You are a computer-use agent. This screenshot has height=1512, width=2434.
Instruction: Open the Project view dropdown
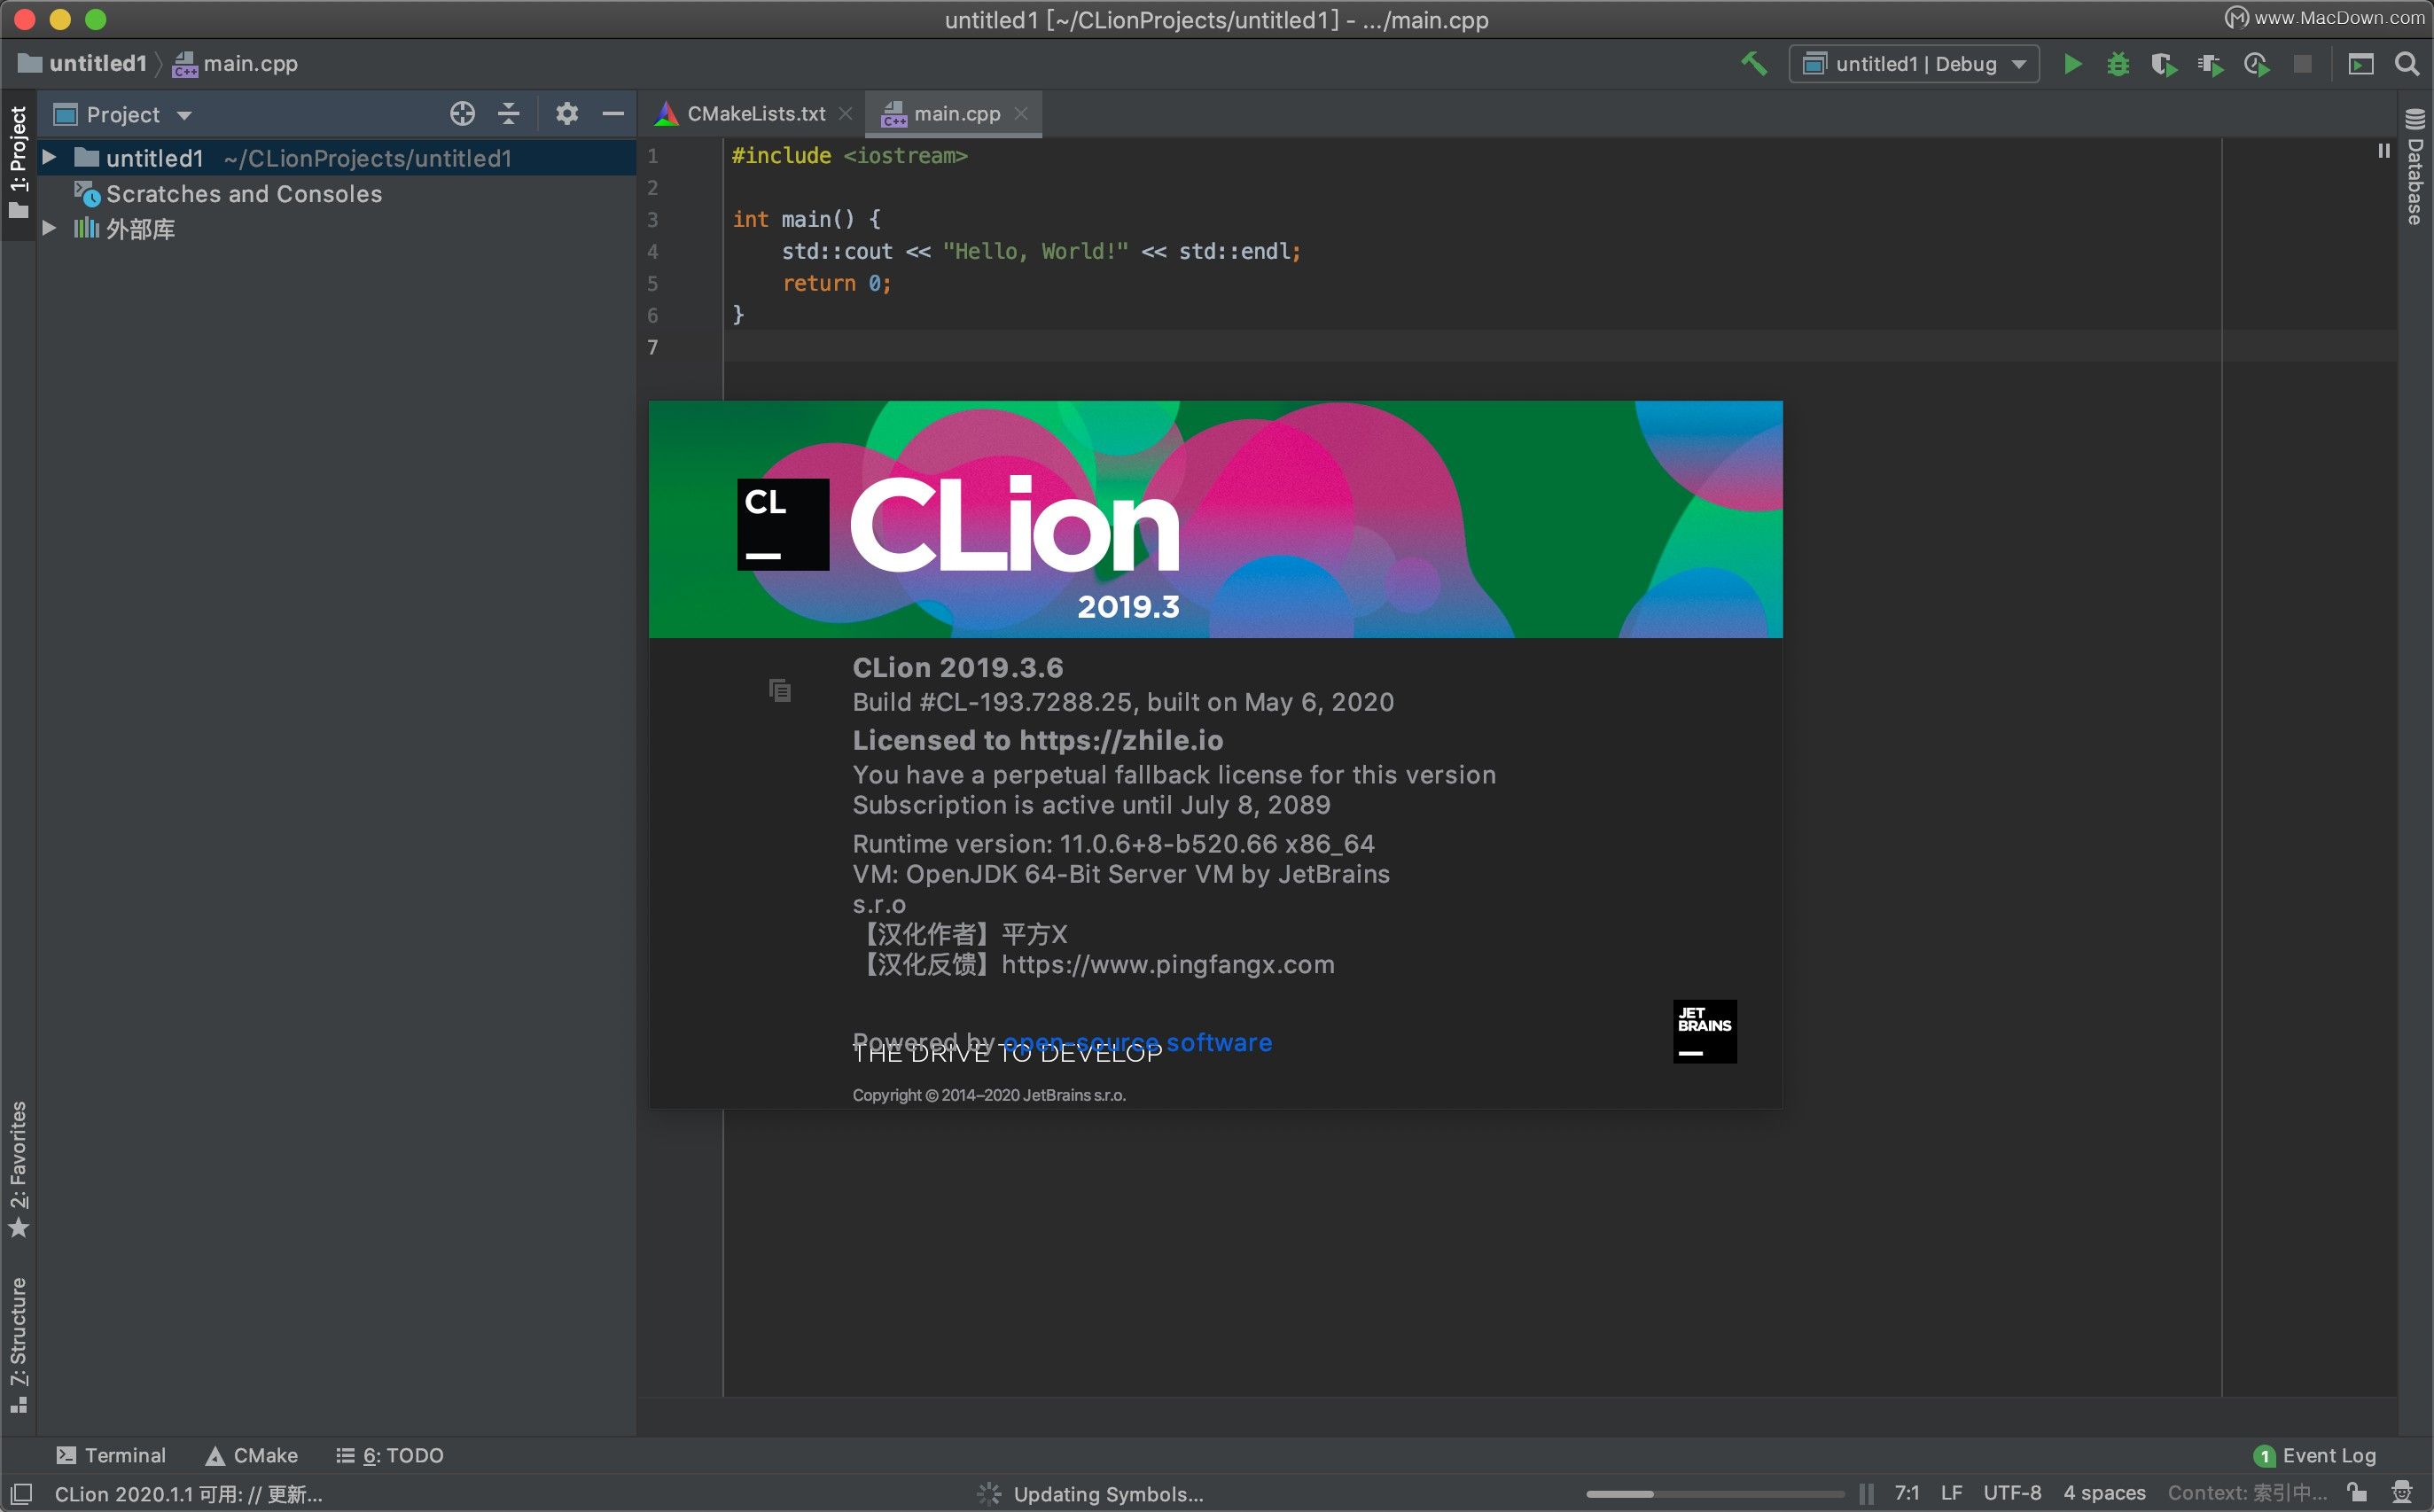(122, 114)
